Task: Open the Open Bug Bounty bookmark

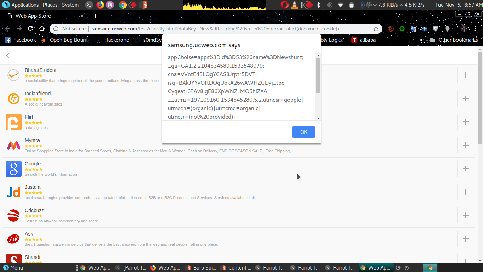Action: click(x=65, y=40)
